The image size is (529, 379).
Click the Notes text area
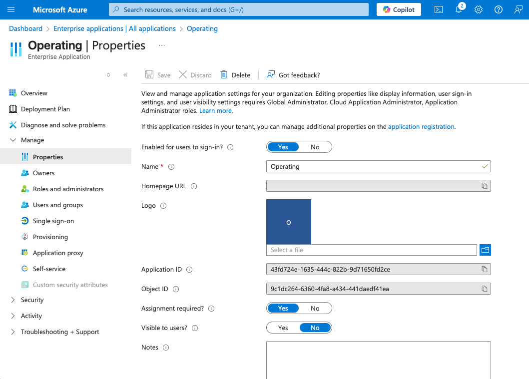click(x=379, y=360)
